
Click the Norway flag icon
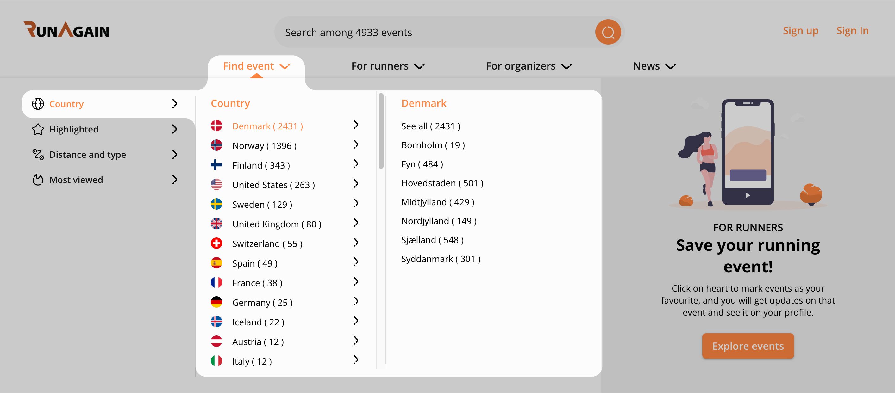tap(216, 145)
